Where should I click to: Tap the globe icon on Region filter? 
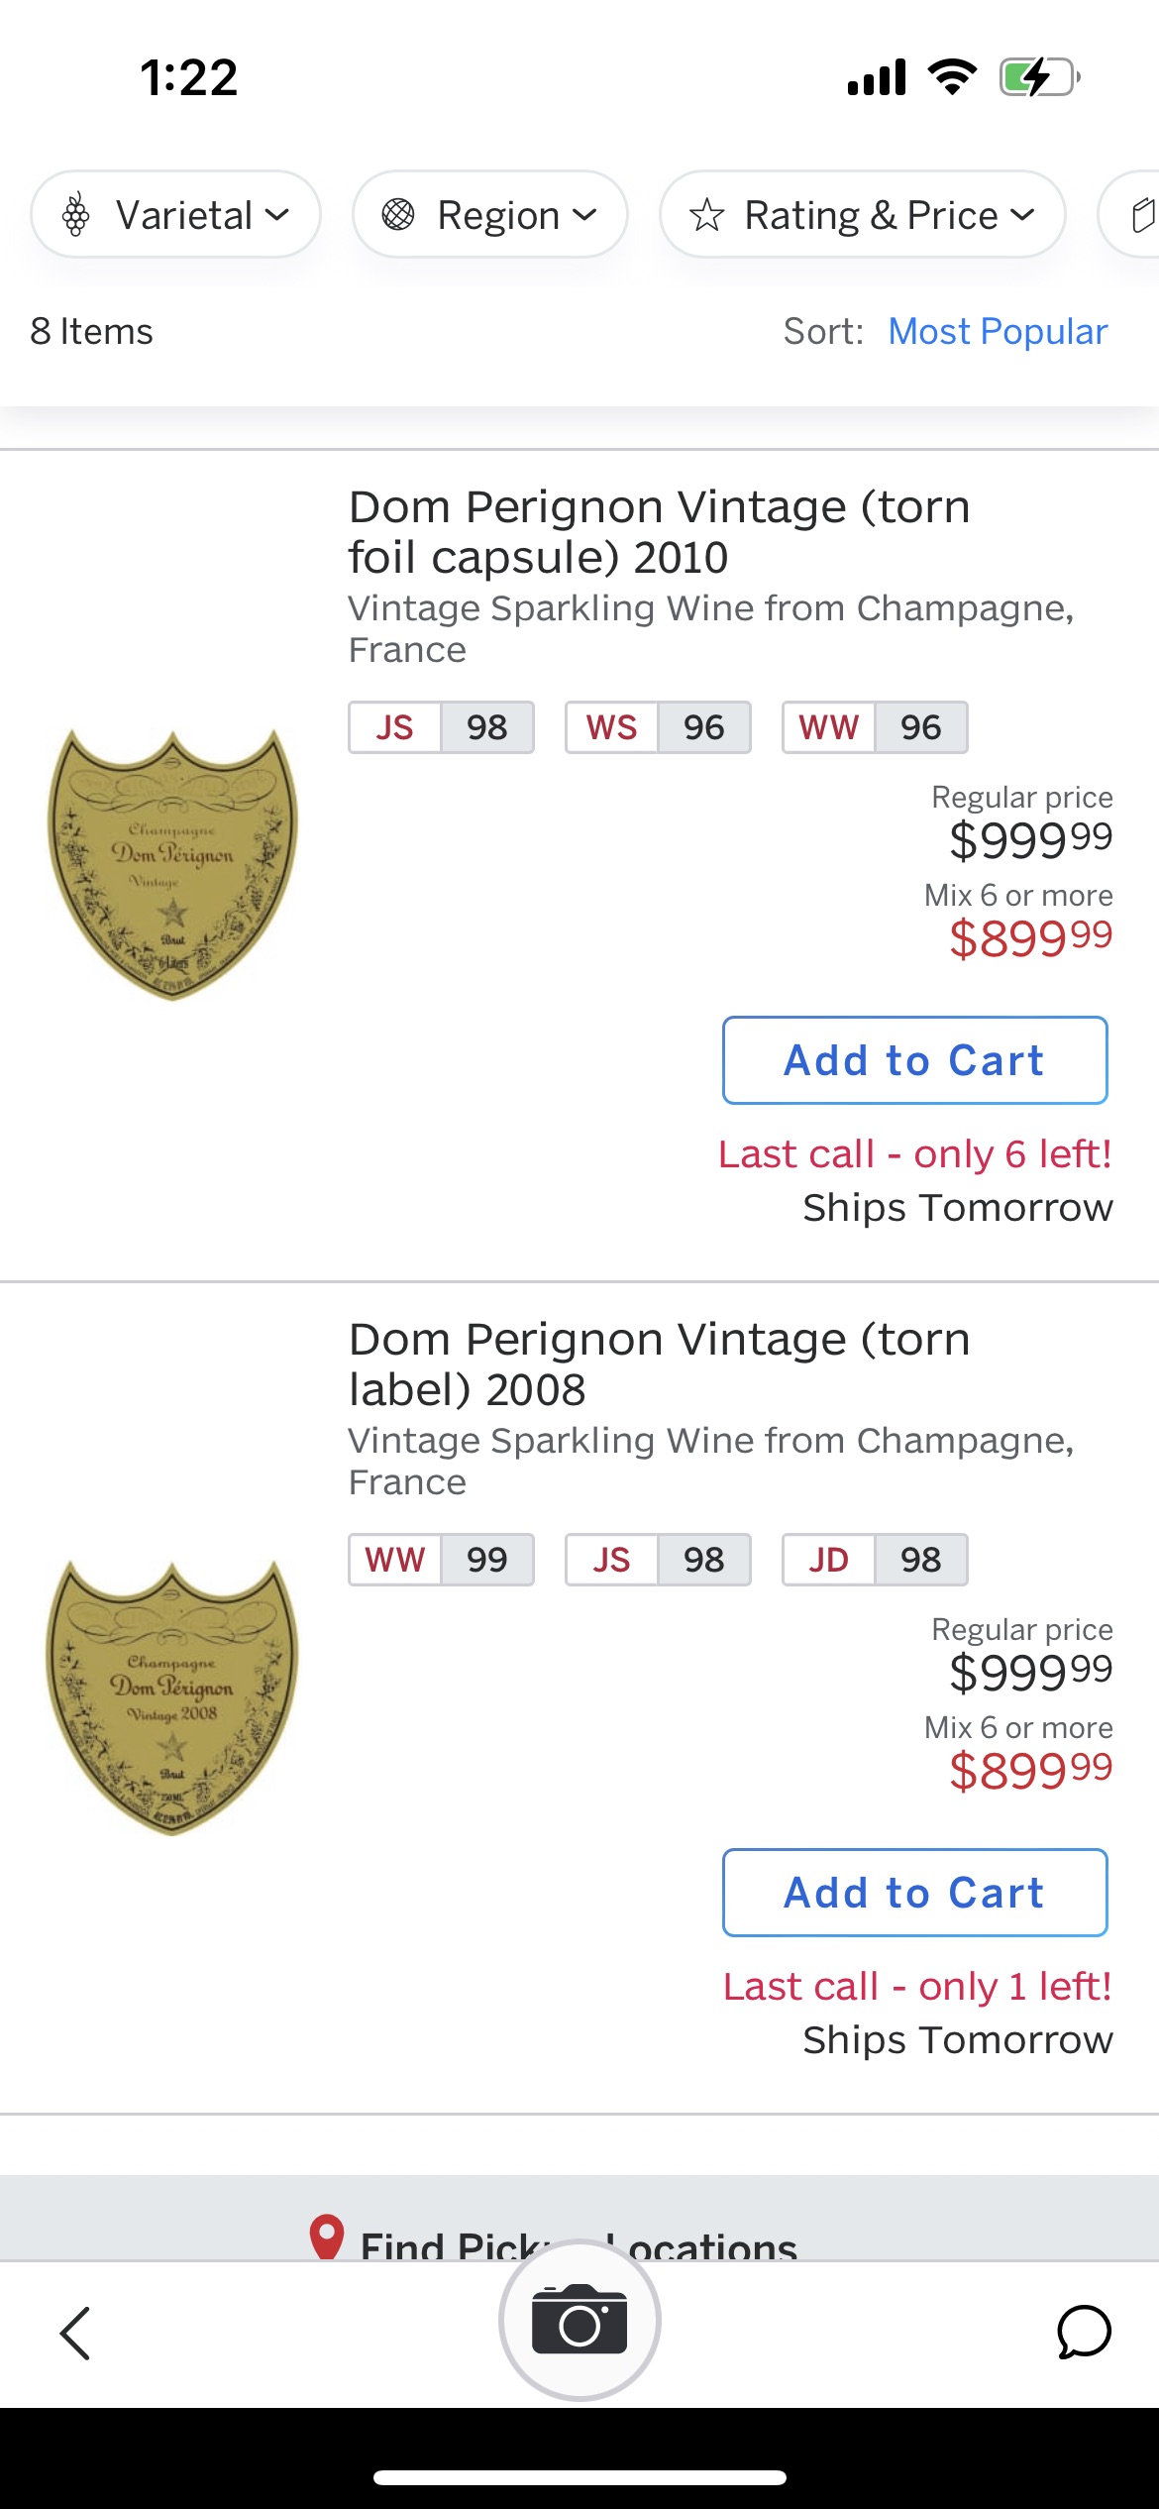[398, 215]
